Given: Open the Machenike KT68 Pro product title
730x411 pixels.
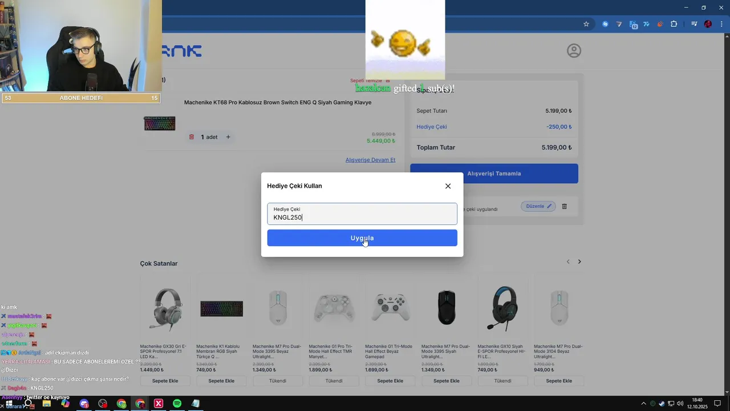Looking at the screenshot, I should (x=278, y=103).
